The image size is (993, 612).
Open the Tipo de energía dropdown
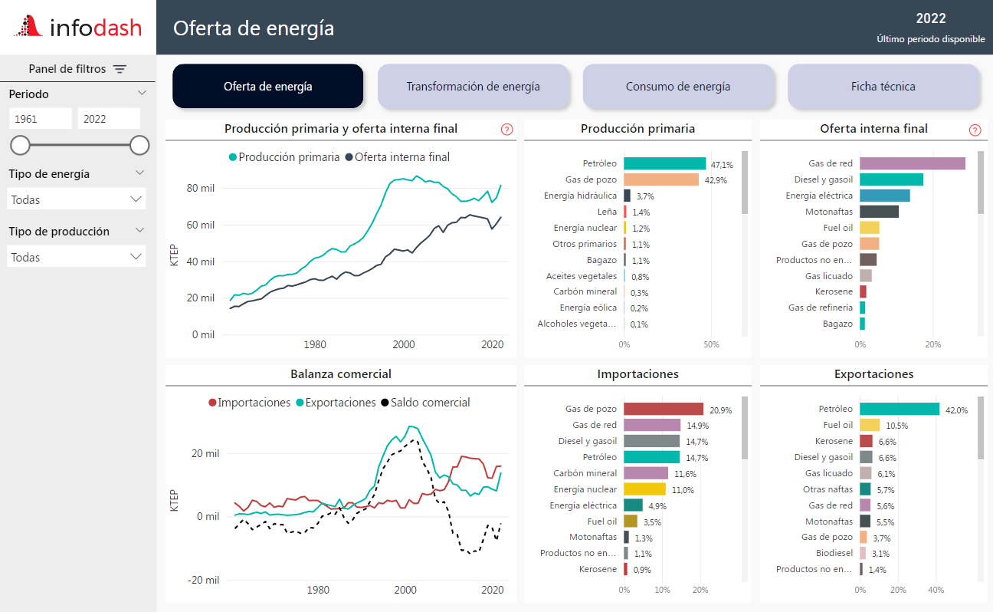tap(77, 199)
